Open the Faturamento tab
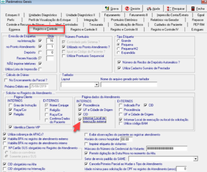Image resolution: width=207 pixels, height=172 pixels. pyautogui.click(x=112, y=15)
